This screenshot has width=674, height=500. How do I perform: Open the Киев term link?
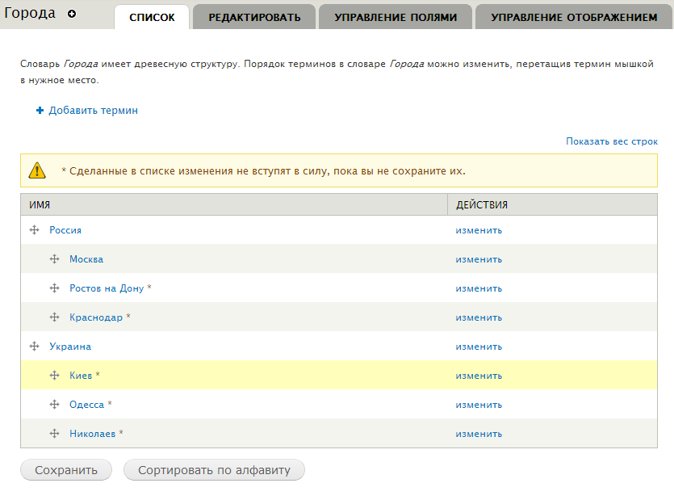click(81, 376)
